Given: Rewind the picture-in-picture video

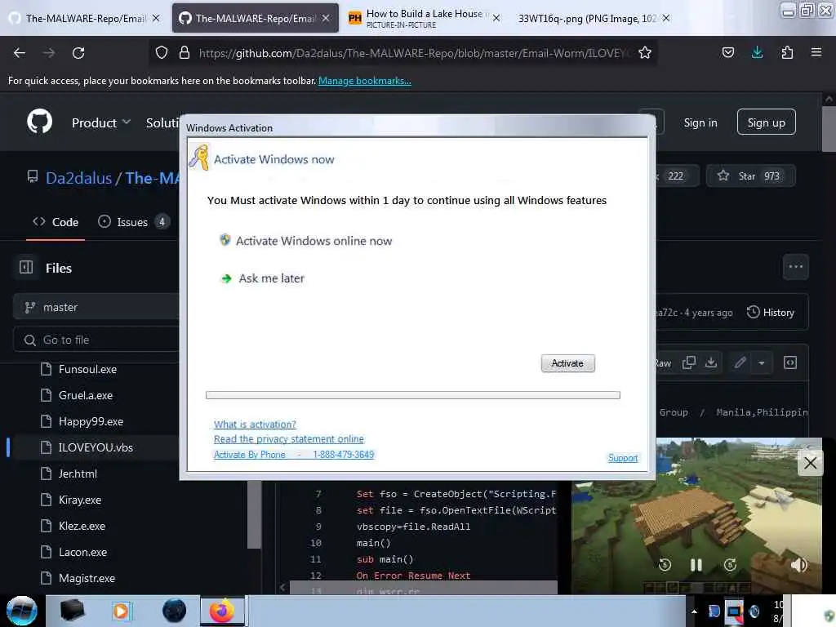Looking at the screenshot, I should click(x=665, y=565).
